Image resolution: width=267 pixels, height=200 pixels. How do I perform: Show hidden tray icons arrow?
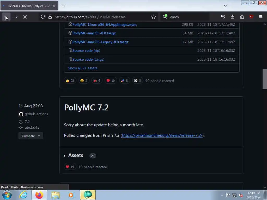(x=222, y=195)
